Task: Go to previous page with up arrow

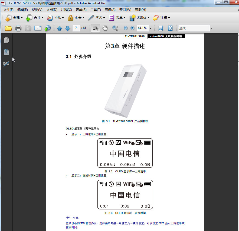Action: pyautogui.click(x=59, y=28)
